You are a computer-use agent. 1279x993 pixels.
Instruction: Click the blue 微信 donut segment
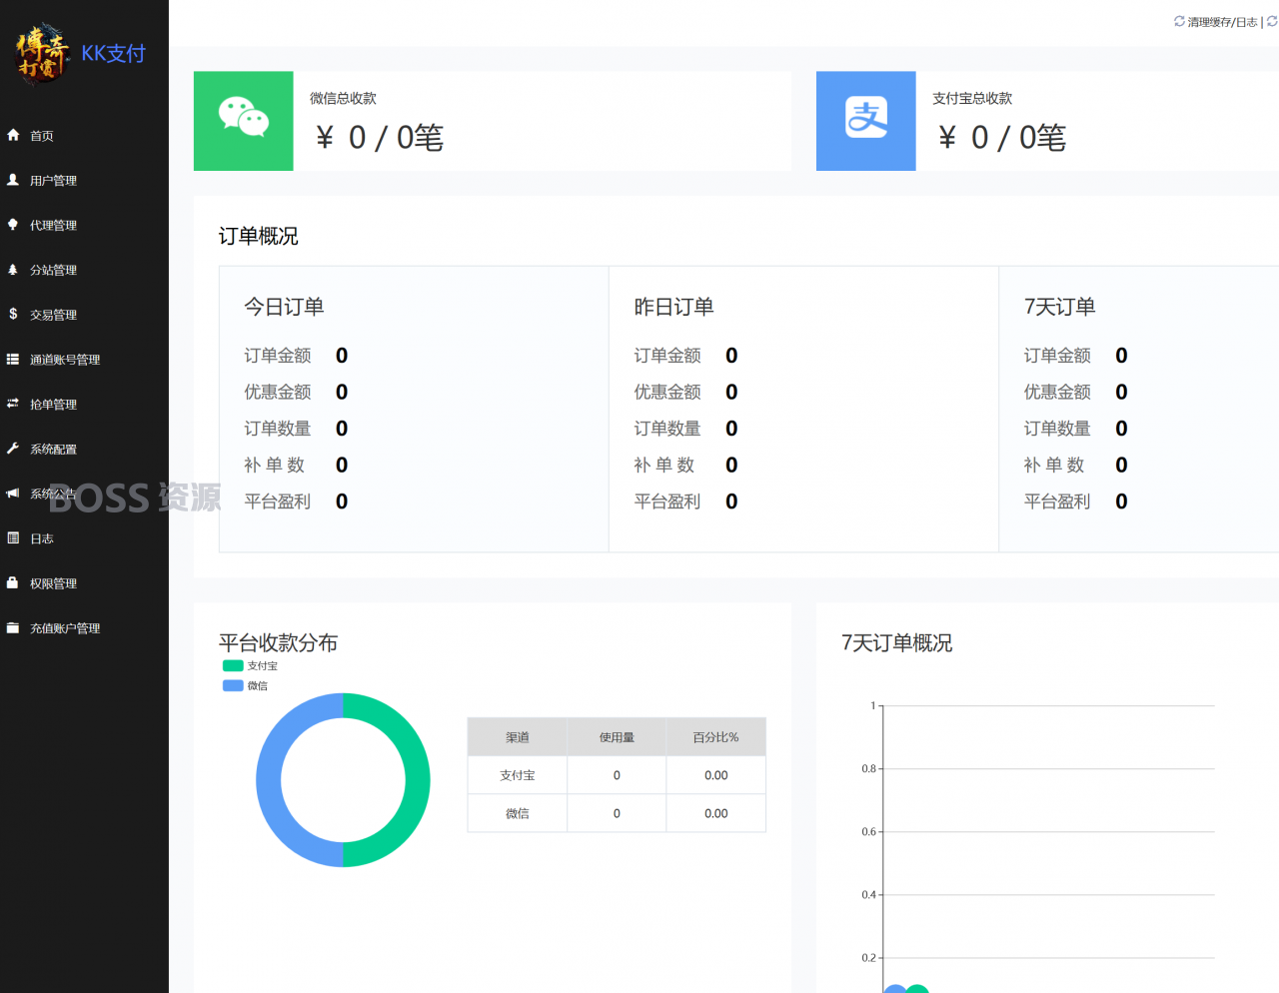(269, 780)
